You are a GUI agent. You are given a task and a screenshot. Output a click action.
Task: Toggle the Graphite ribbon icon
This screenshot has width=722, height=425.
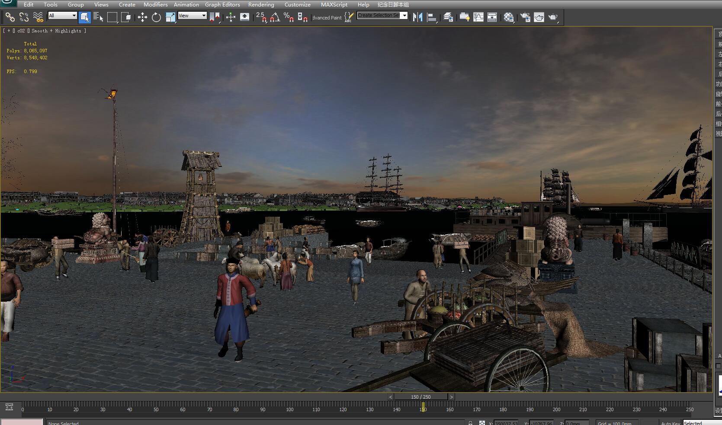pos(465,17)
